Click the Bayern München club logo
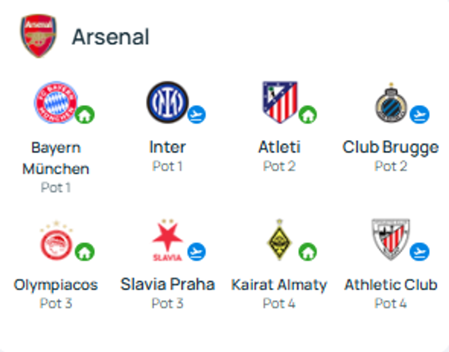 [x=55, y=102]
